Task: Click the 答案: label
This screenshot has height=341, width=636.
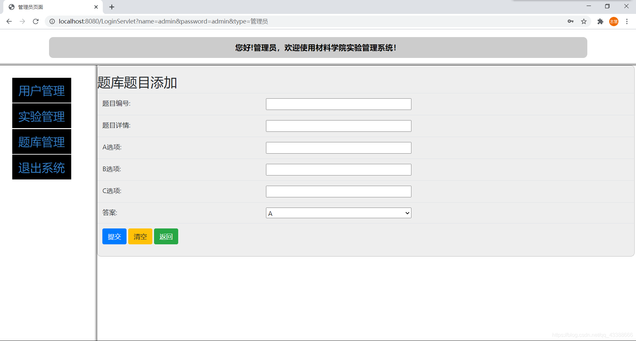Action: [110, 213]
